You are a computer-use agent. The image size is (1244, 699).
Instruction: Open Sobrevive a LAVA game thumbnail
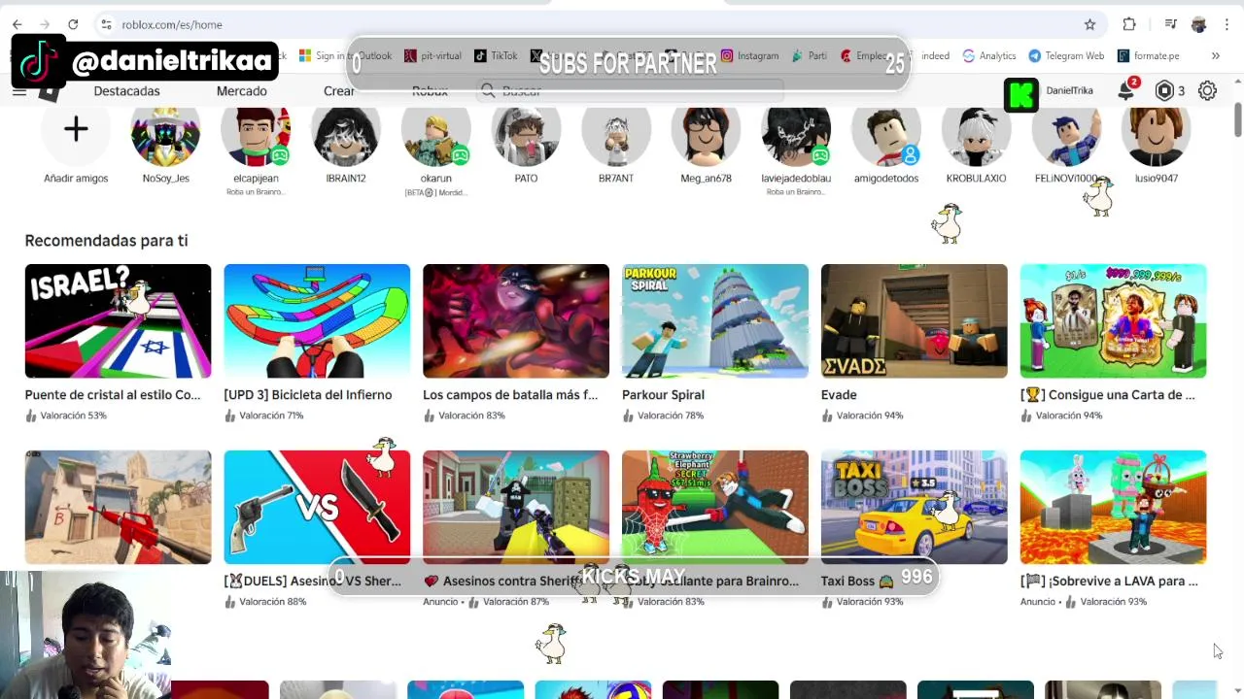tap(1113, 507)
